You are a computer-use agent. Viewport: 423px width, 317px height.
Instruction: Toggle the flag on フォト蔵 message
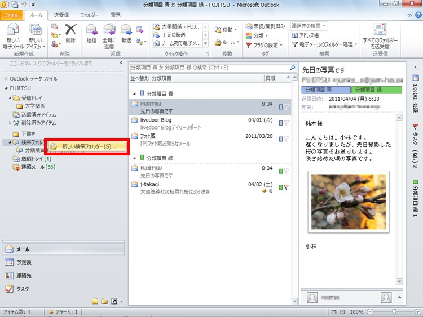[x=287, y=139]
